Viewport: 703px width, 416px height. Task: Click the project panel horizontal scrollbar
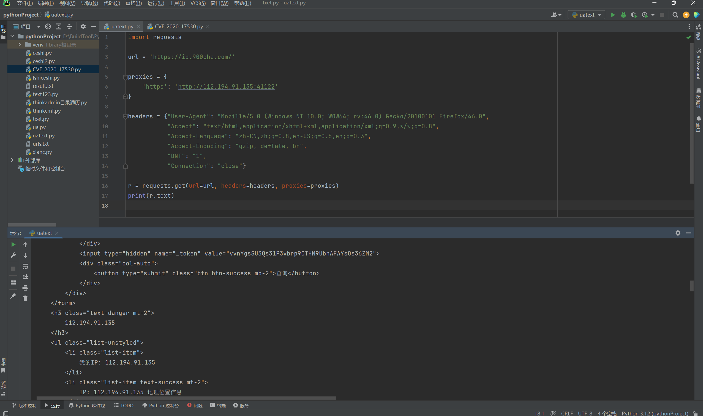[32, 225]
